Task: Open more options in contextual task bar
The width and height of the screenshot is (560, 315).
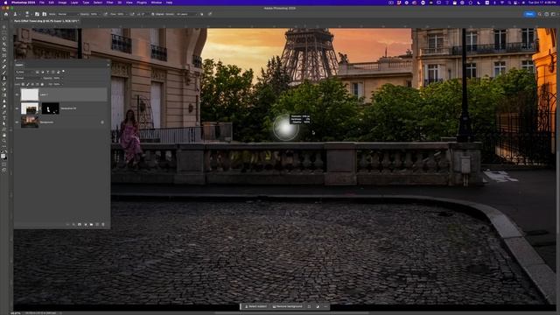Action: click(325, 306)
